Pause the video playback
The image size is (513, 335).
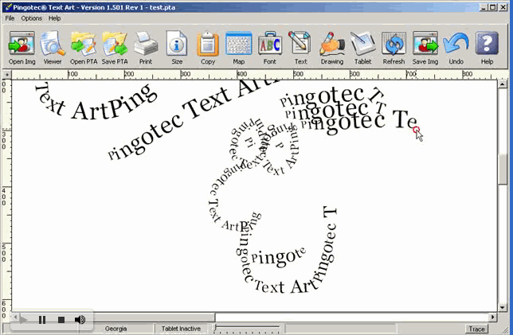pyautogui.click(x=42, y=320)
